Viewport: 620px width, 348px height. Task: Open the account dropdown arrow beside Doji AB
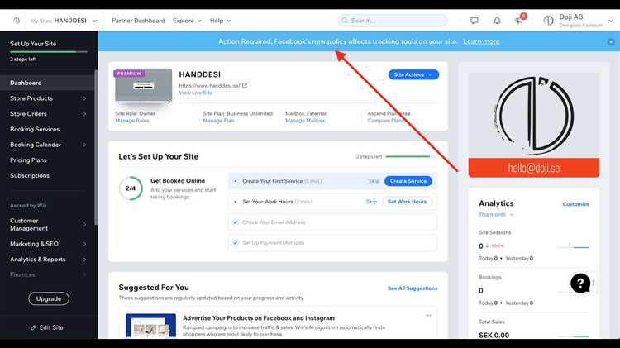pyautogui.click(x=611, y=21)
